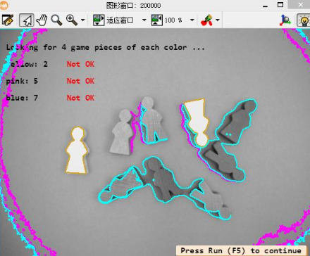310x256 pixels.
Task: Open the 3D plot axes icon
Action: (285, 20)
